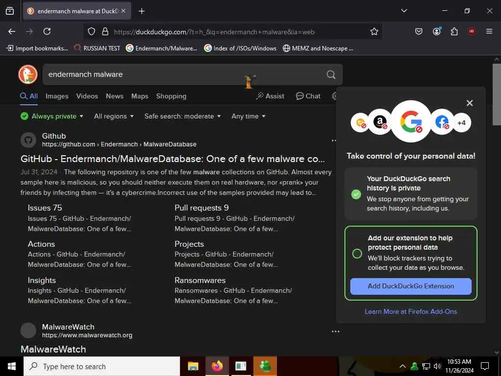Open the DuckDuckGo Chat
This screenshot has height=376, width=501.
pos(308,96)
